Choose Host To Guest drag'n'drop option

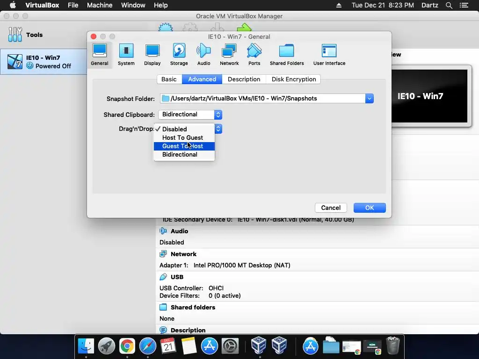coord(184,138)
